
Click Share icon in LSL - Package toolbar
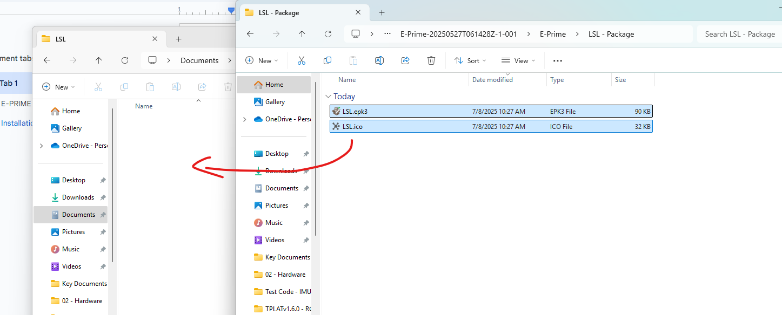405,60
